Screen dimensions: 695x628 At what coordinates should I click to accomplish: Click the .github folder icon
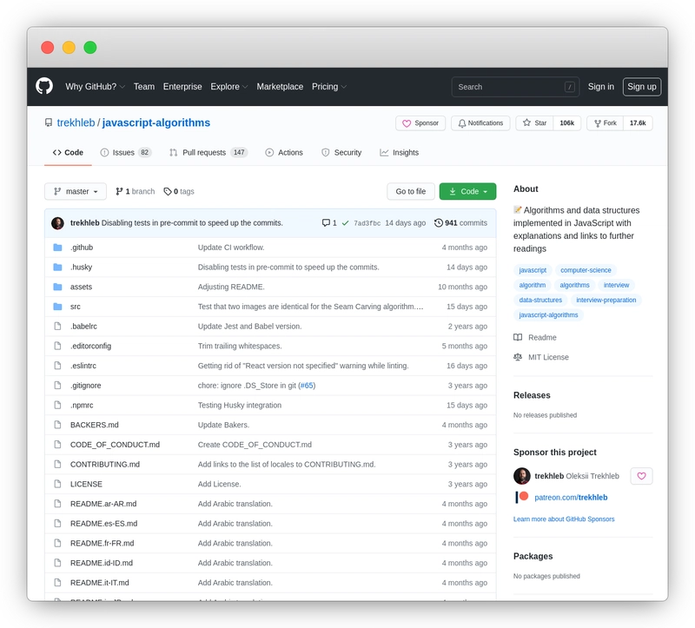pos(57,248)
